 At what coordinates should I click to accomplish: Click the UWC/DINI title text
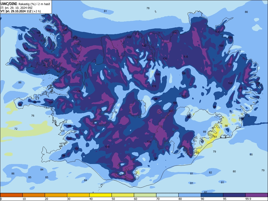pyautogui.click(x=9, y=4)
